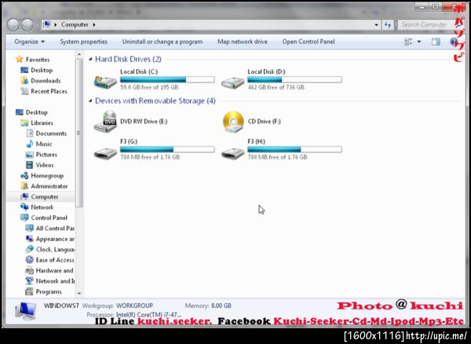Screen dimensions: 471x344
Task: Click the navigation pane scroll up arrow
Action: [x=79, y=54]
